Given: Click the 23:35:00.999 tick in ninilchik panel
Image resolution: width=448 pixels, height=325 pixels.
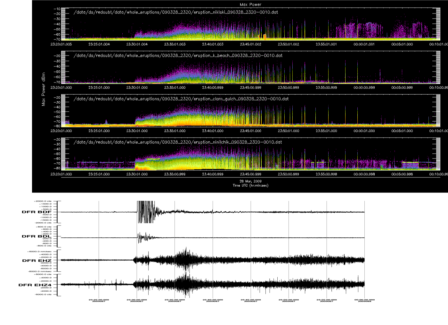Looking at the screenshot, I should click(175, 174).
